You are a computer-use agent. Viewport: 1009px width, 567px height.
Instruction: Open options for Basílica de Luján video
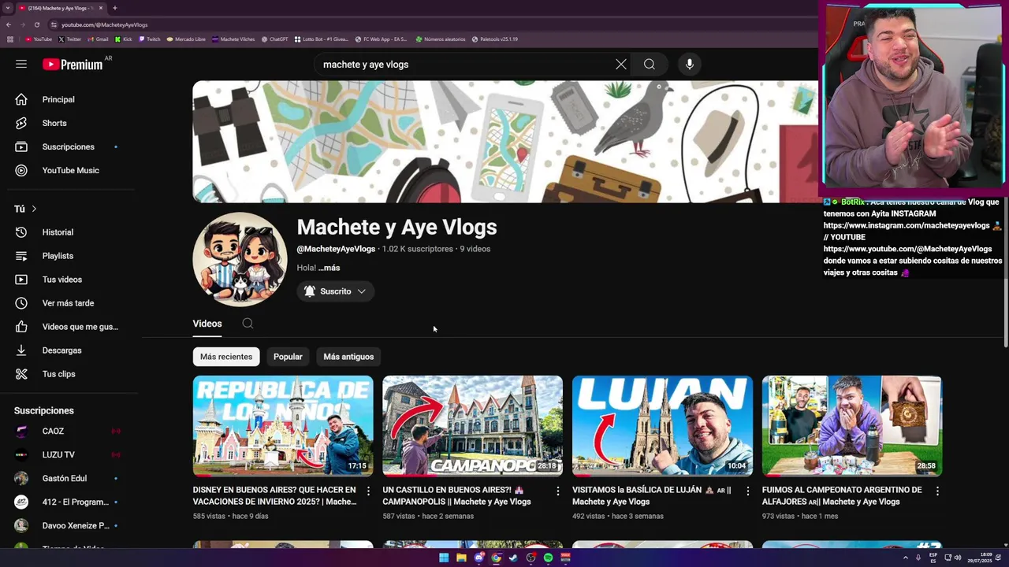pos(748,491)
